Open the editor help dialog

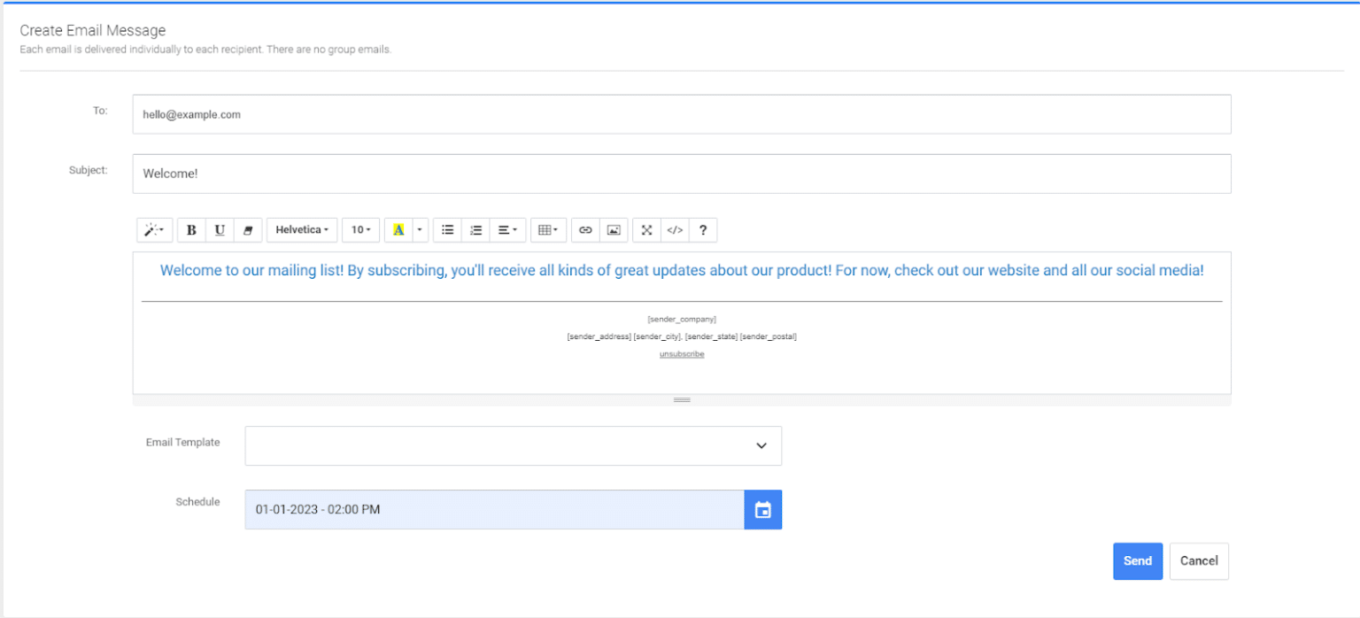pos(702,229)
